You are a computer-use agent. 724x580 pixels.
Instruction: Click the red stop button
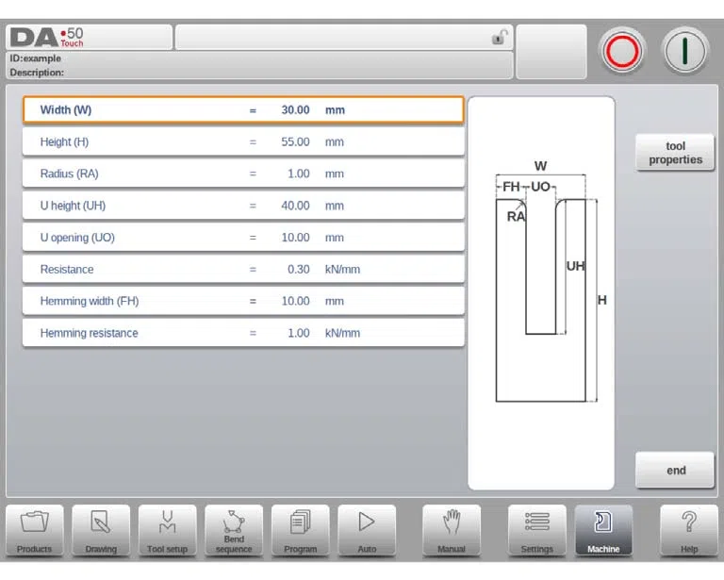tap(622, 51)
